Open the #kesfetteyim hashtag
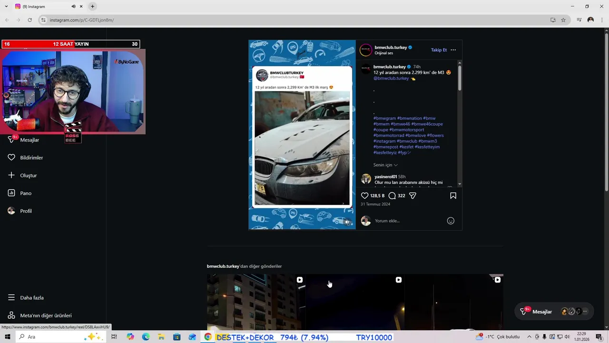The width and height of the screenshot is (609, 343). coord(427,147)
